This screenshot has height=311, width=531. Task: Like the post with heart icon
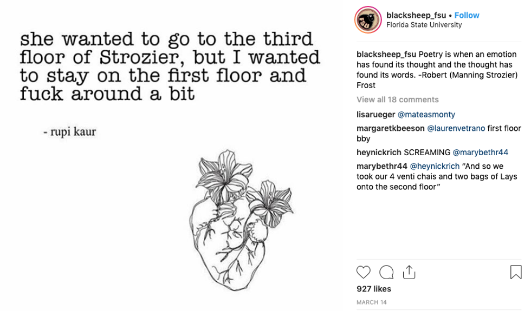click(x=364, y=272)
